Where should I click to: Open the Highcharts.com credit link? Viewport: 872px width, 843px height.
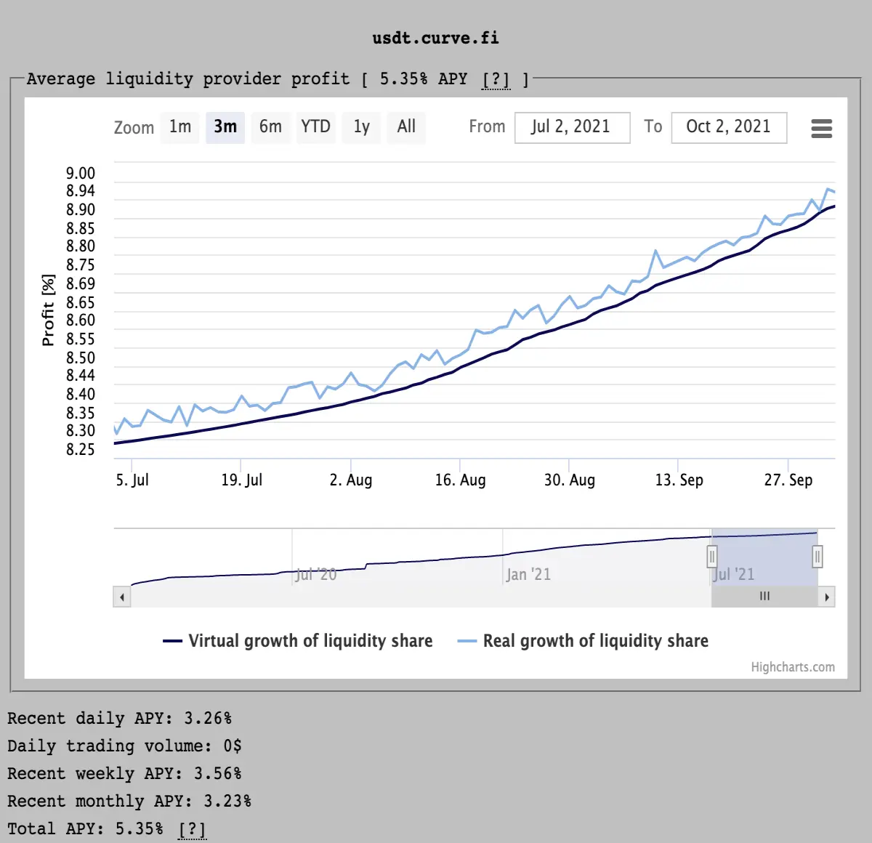tap(793, 667)
